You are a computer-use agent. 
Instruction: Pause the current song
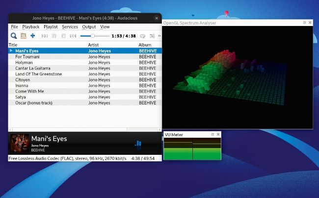[54, 36]
